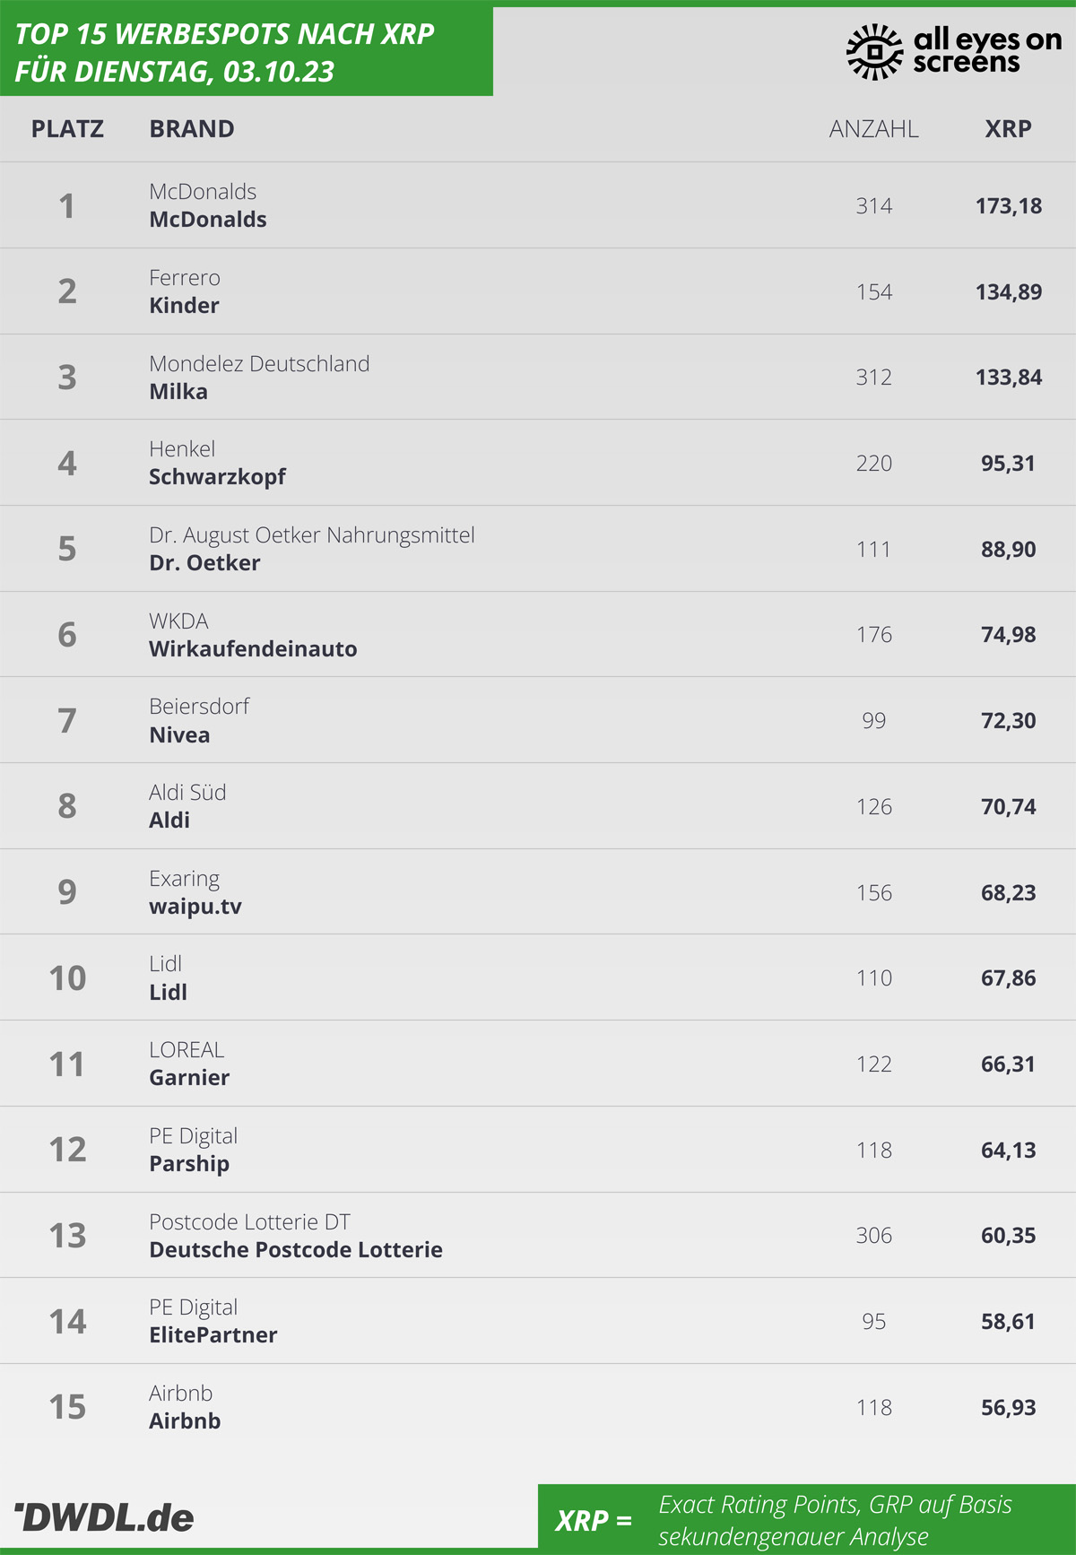Select the Garnier row under LOREAL
The image size is (1076, 1555).
click(x=538, y=1064)
